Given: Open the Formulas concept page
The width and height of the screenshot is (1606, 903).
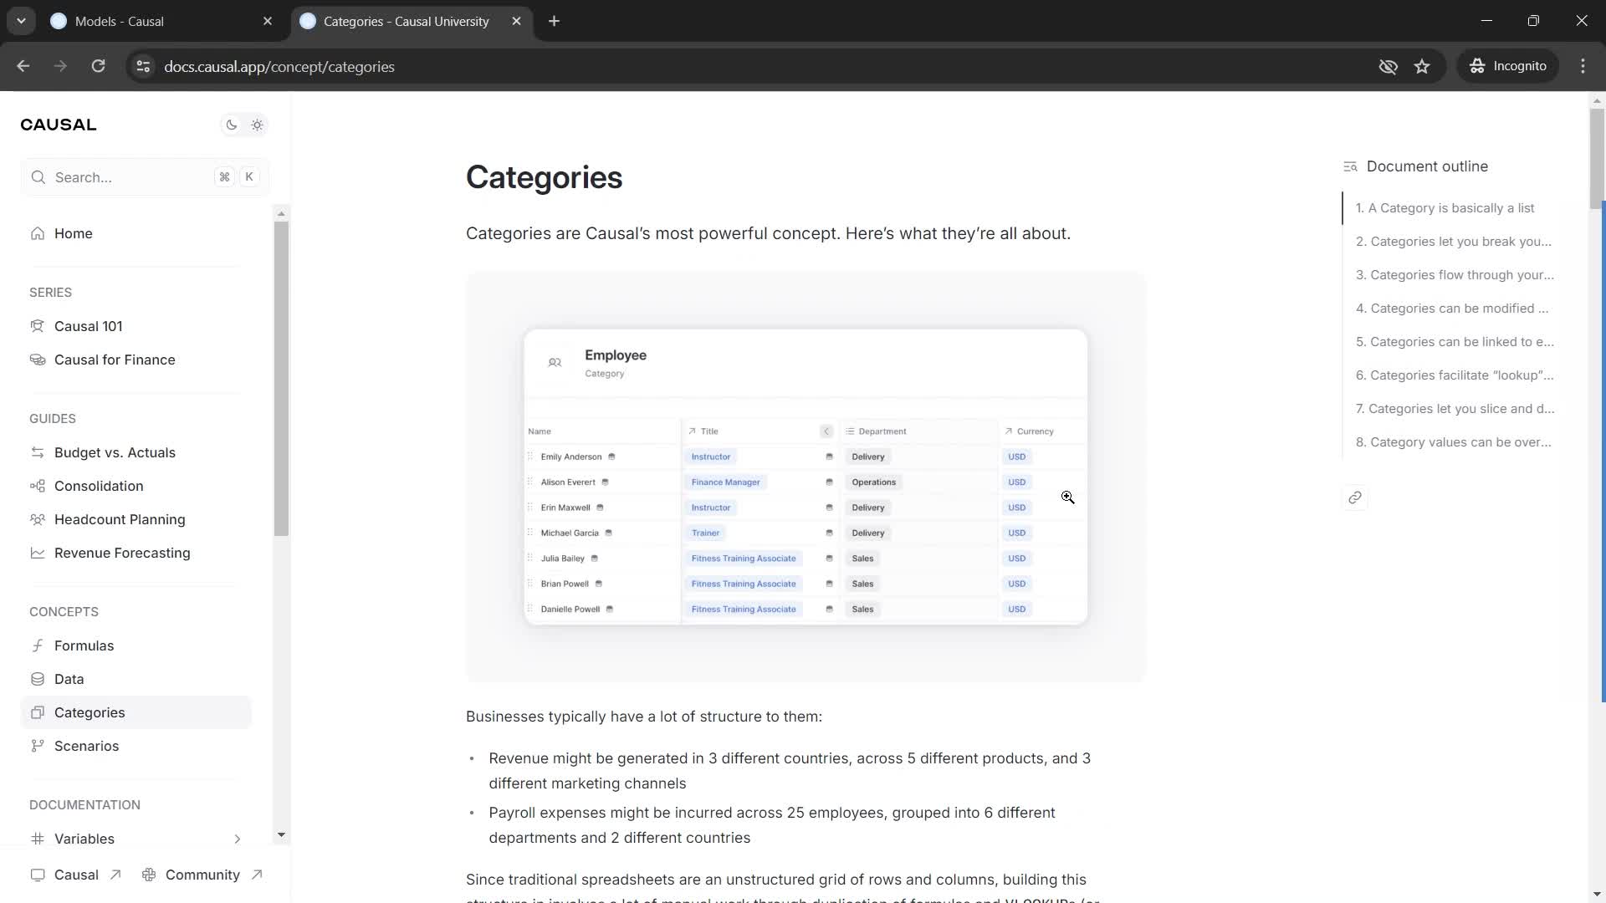Looking at the screenshot, I should 136,646.
